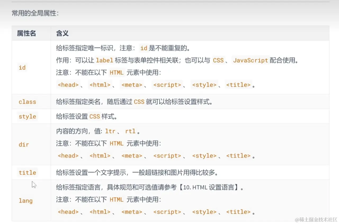339x224 pixels.
Task: Click the '<html>' tag in lang row
Action: click(x=100, y=212)
